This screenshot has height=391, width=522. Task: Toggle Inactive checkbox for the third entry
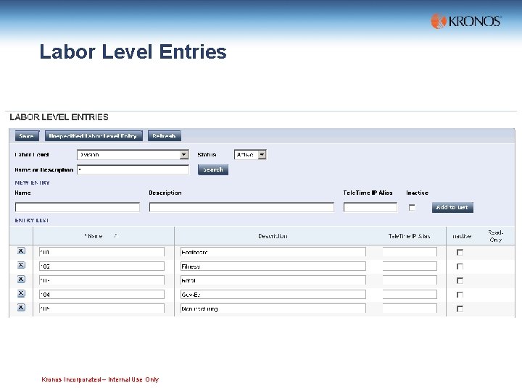[460, 281]
